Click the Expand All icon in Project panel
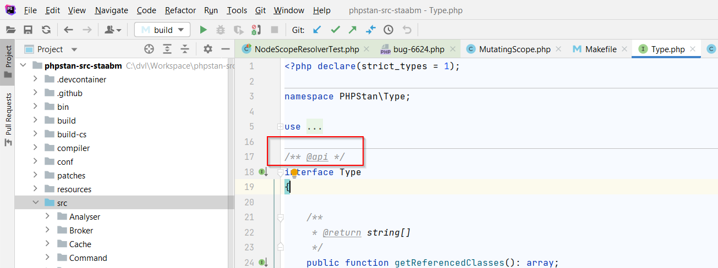The height and width of the screenshot is (268, 718). click(167, 49)
